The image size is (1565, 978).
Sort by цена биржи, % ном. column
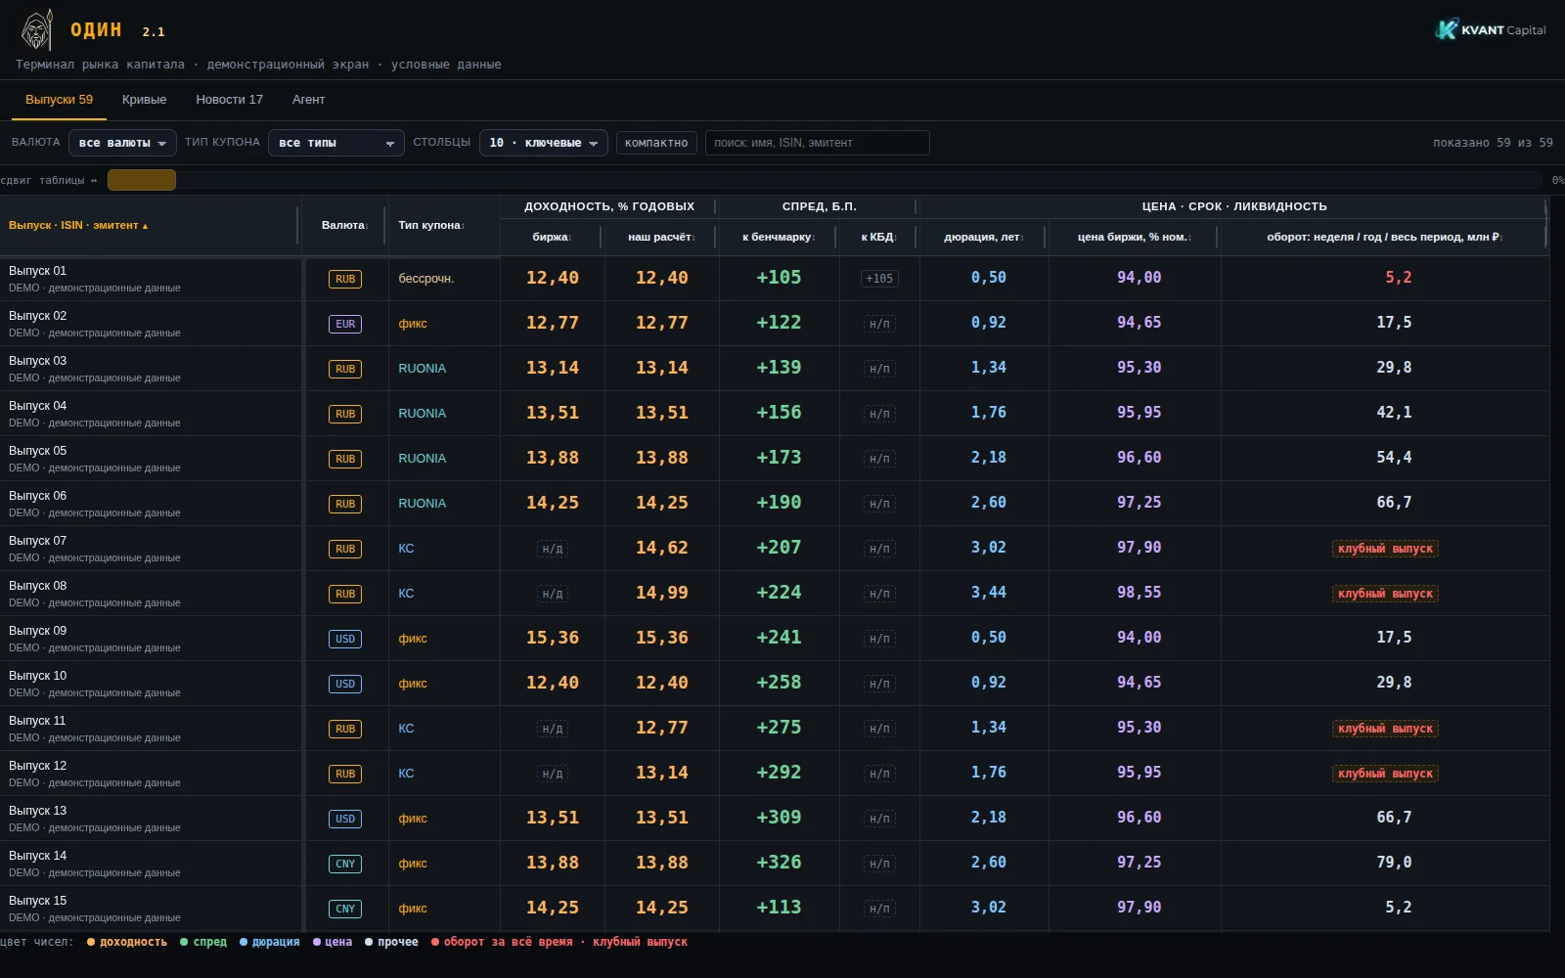point(1135,238)
